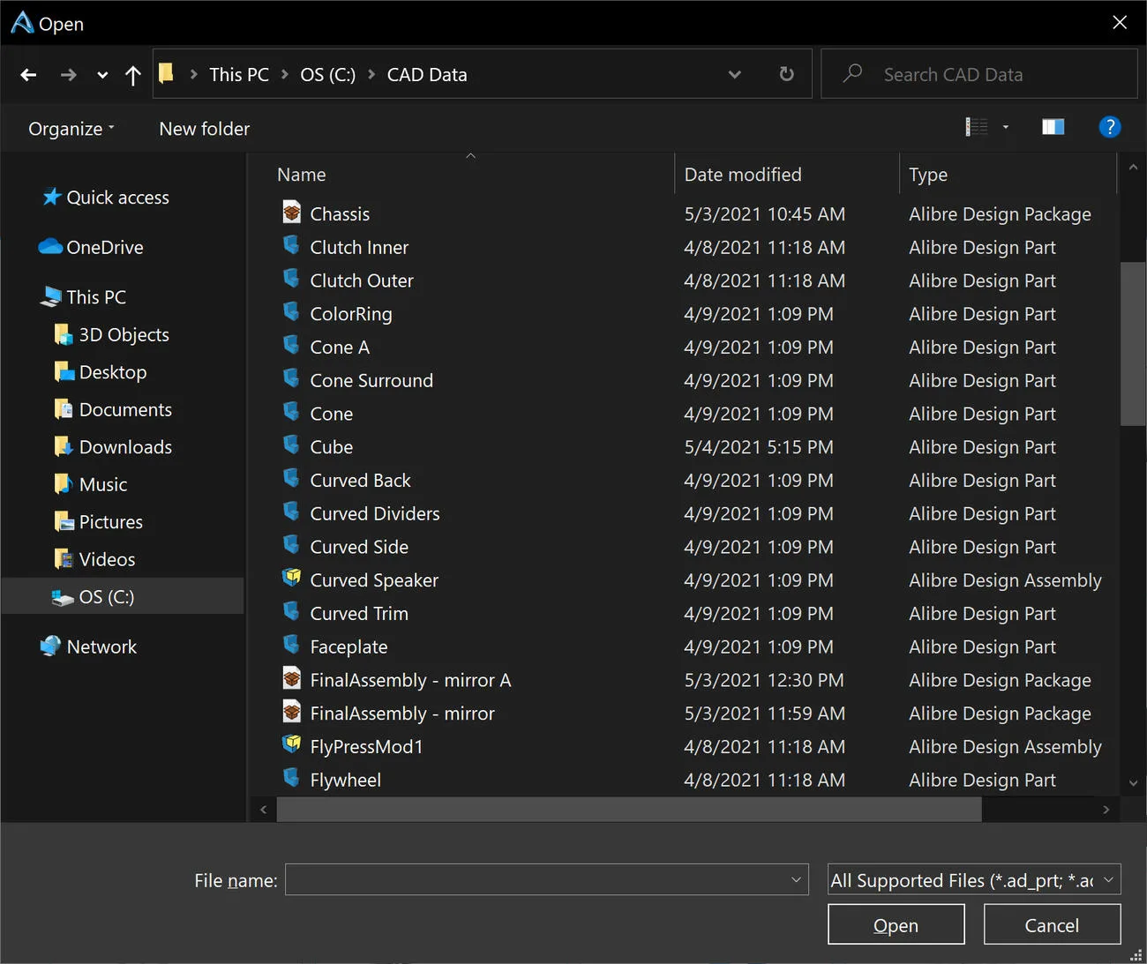This screenshot has width=1147, height=964.
Task: Click the New folder button
Action: click(x=205, y=129)
